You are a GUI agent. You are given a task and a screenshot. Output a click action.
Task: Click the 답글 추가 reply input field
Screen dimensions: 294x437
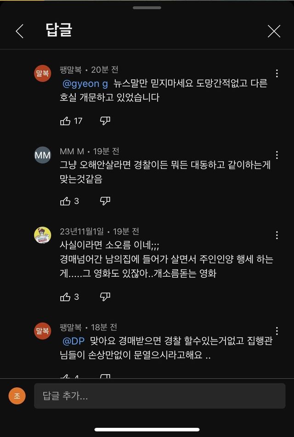click(159, 396)
